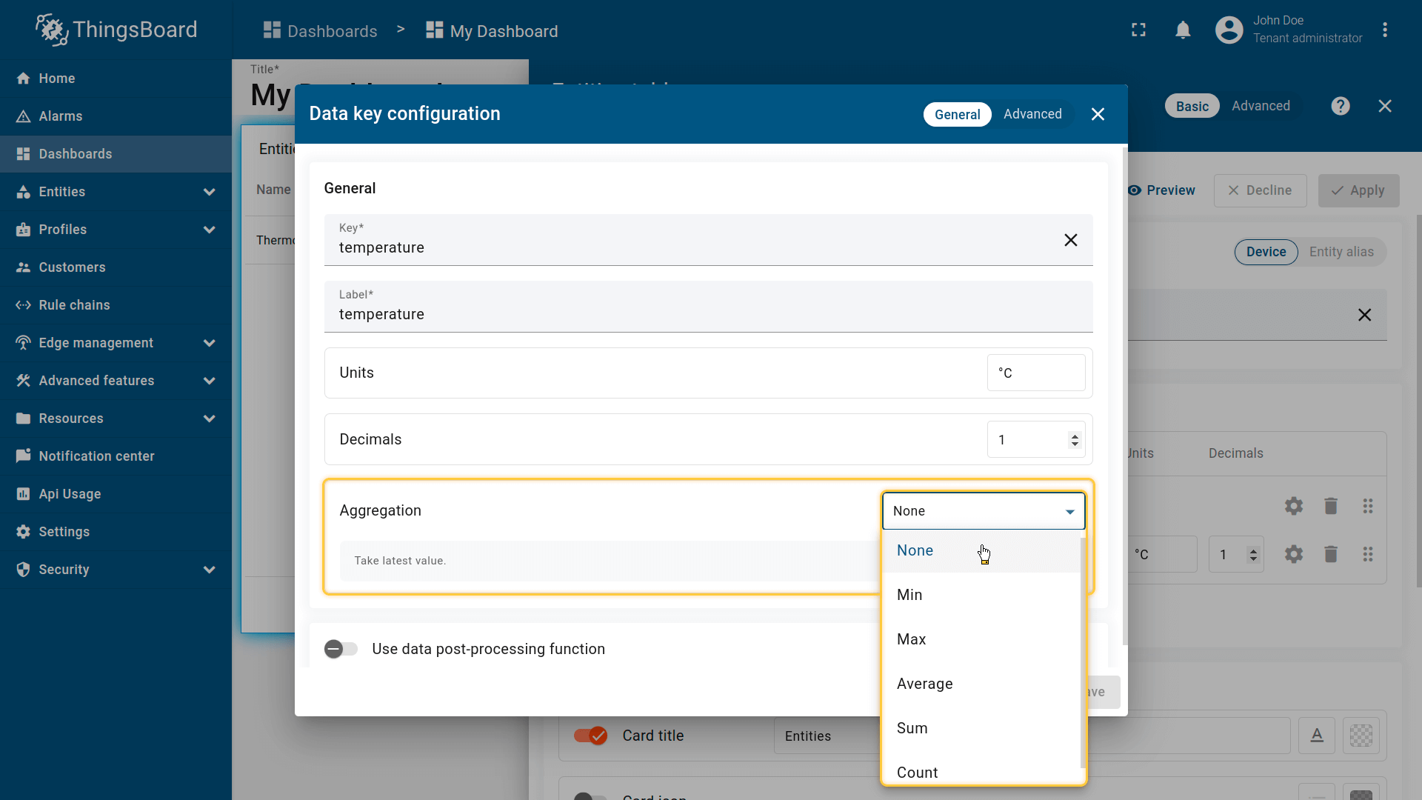1422x800 pixels.
Task: Disable the Card title toggle
Action: coord(590,736)
